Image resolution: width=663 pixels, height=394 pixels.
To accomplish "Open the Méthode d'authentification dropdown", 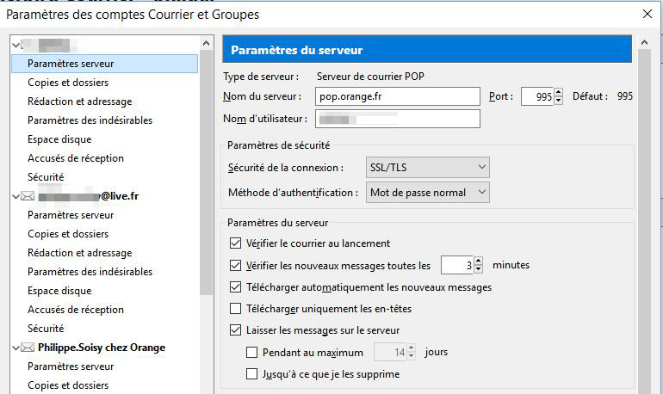I will tap(427, 193).
